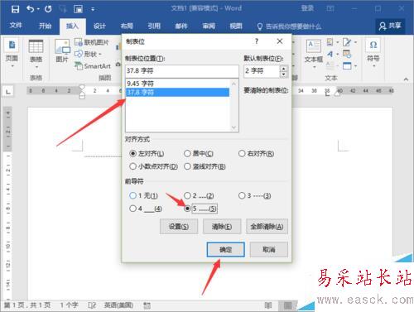Viewport: 414px width, 312px height.
Task: Open the 视图 ribbon tab
Action: 236,26
